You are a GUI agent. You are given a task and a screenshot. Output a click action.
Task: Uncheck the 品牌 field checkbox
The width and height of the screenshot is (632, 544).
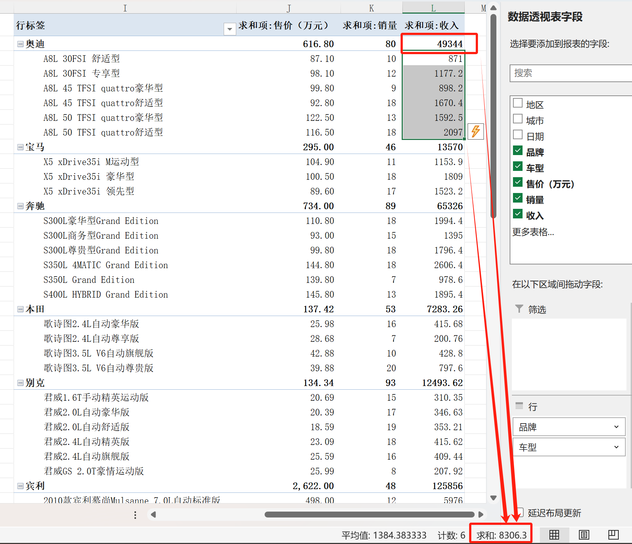518,150
